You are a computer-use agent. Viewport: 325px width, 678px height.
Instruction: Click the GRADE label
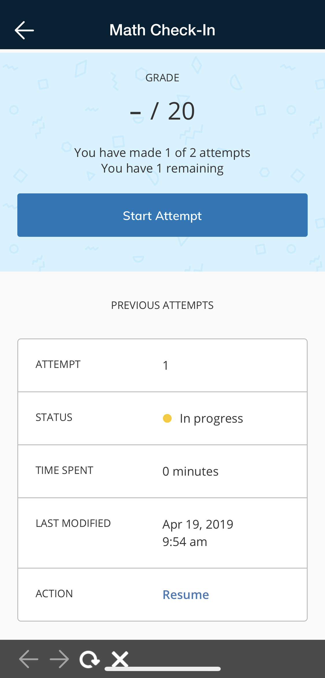(x=162, y=78)
